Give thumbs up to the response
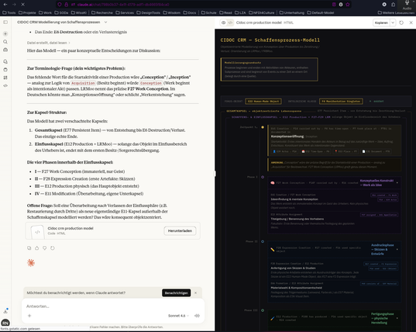The image size is (416, 332). click(x=37, y=248)
